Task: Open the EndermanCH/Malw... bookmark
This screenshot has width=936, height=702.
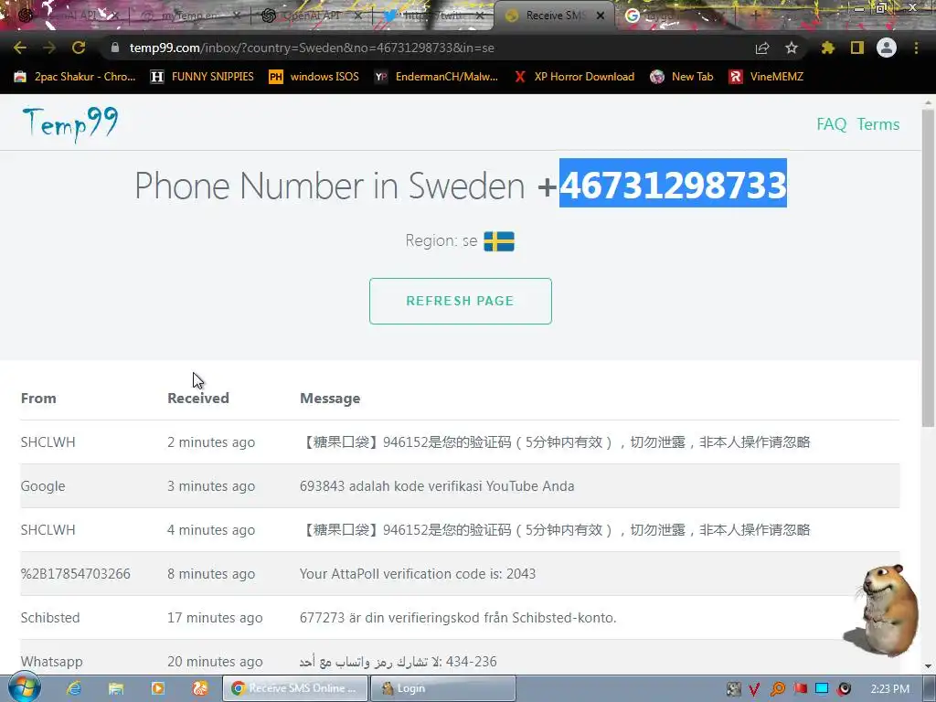Action: pos(436,77)
